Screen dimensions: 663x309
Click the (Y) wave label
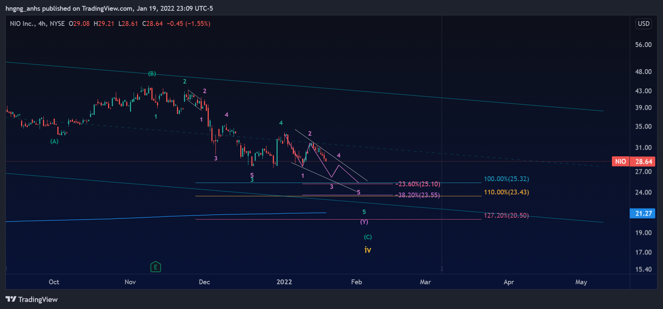[x=364, y=222]
